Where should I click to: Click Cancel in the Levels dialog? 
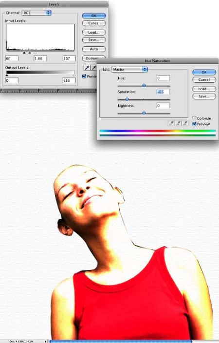pos(94,23)
